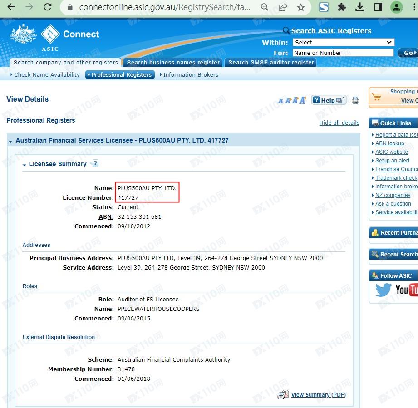This screenshot has height=408, width=418.
Task: Open the green profile avatar
Action: [396, 7]
